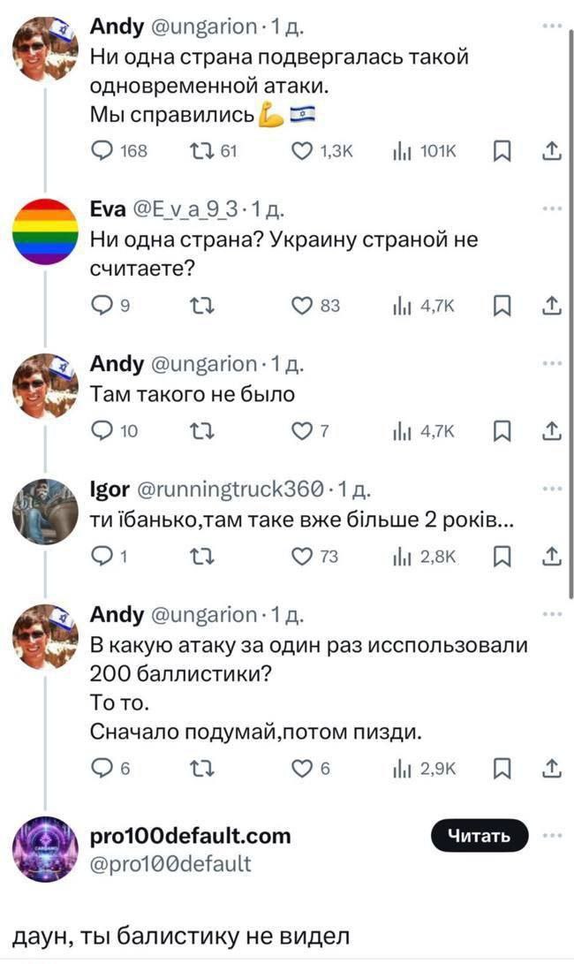Open more options next to Читать button
The image size is (574, 964).
point(553,835)
